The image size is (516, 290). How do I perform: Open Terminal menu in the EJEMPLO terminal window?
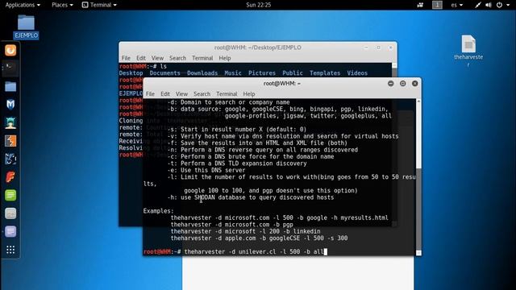pos(202,58)
